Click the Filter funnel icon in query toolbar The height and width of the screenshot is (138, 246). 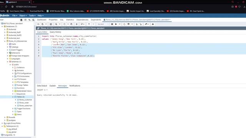click(89, 24)
